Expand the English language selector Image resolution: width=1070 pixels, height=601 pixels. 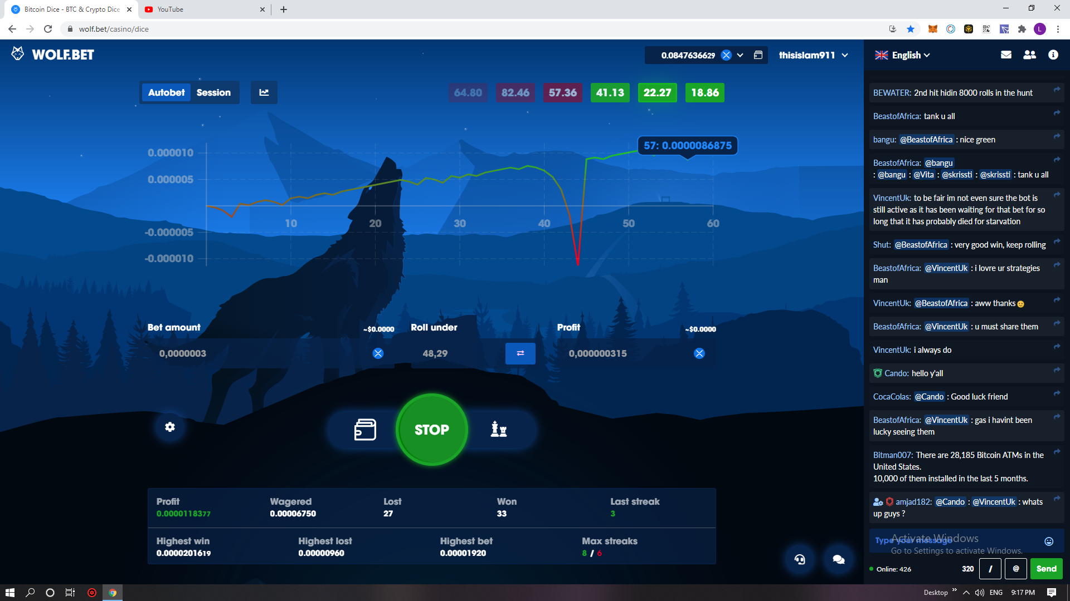click(x=902, y=55)
